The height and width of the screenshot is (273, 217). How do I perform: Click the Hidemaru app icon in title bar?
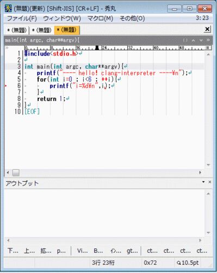click(8, 8)
